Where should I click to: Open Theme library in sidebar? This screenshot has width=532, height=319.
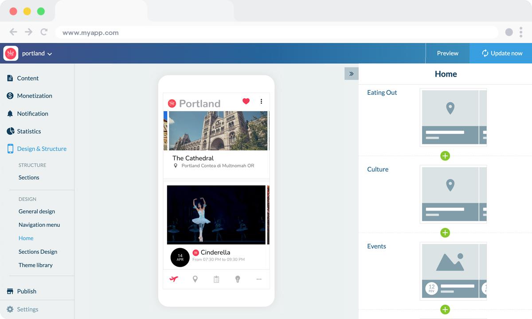click(35, 265)
